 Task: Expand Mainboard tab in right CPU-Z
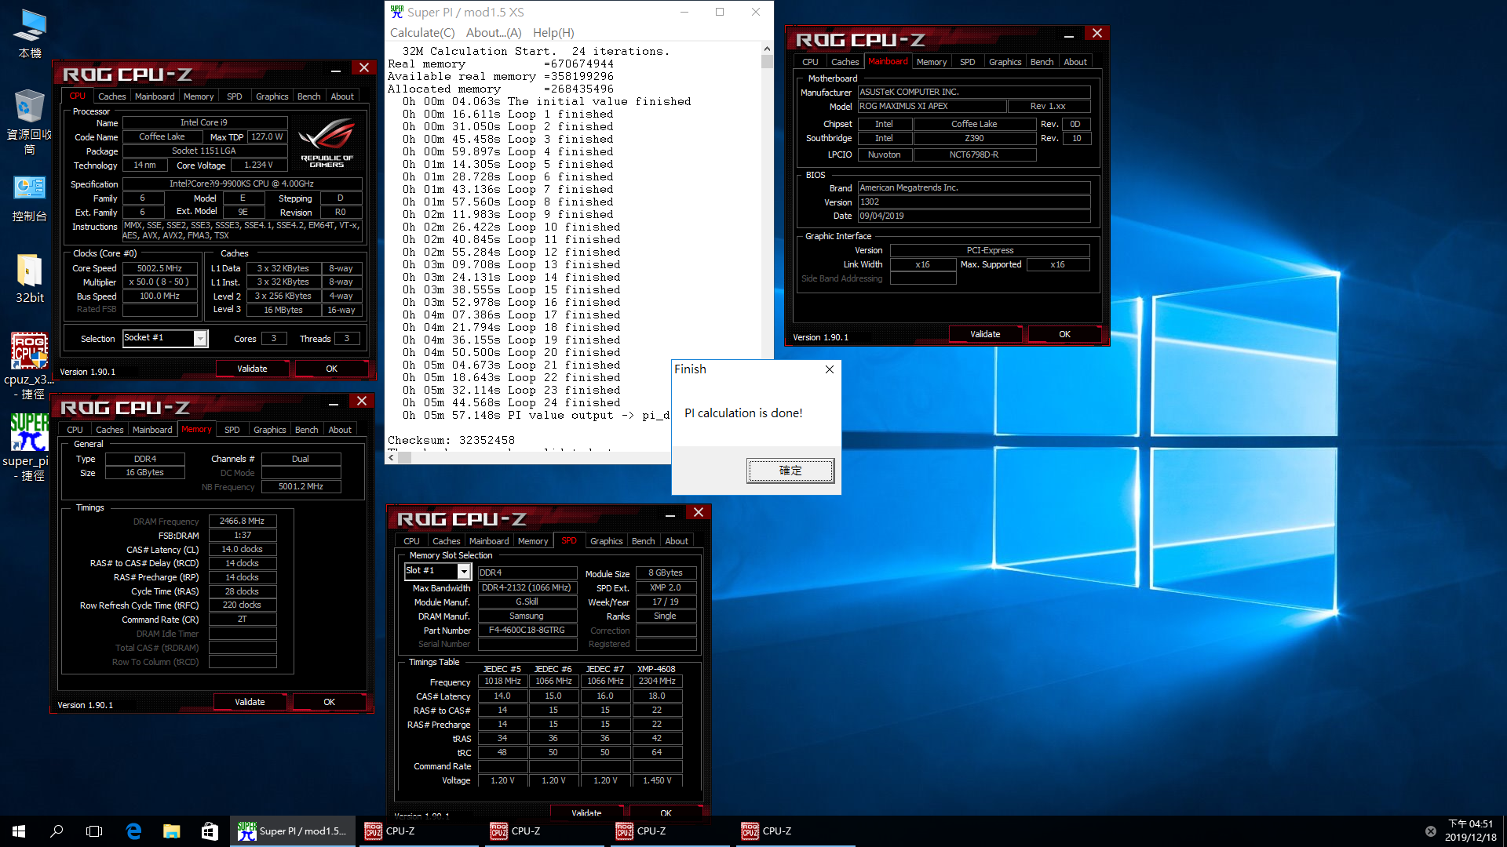pyautogui.click(x=887, y=62)
